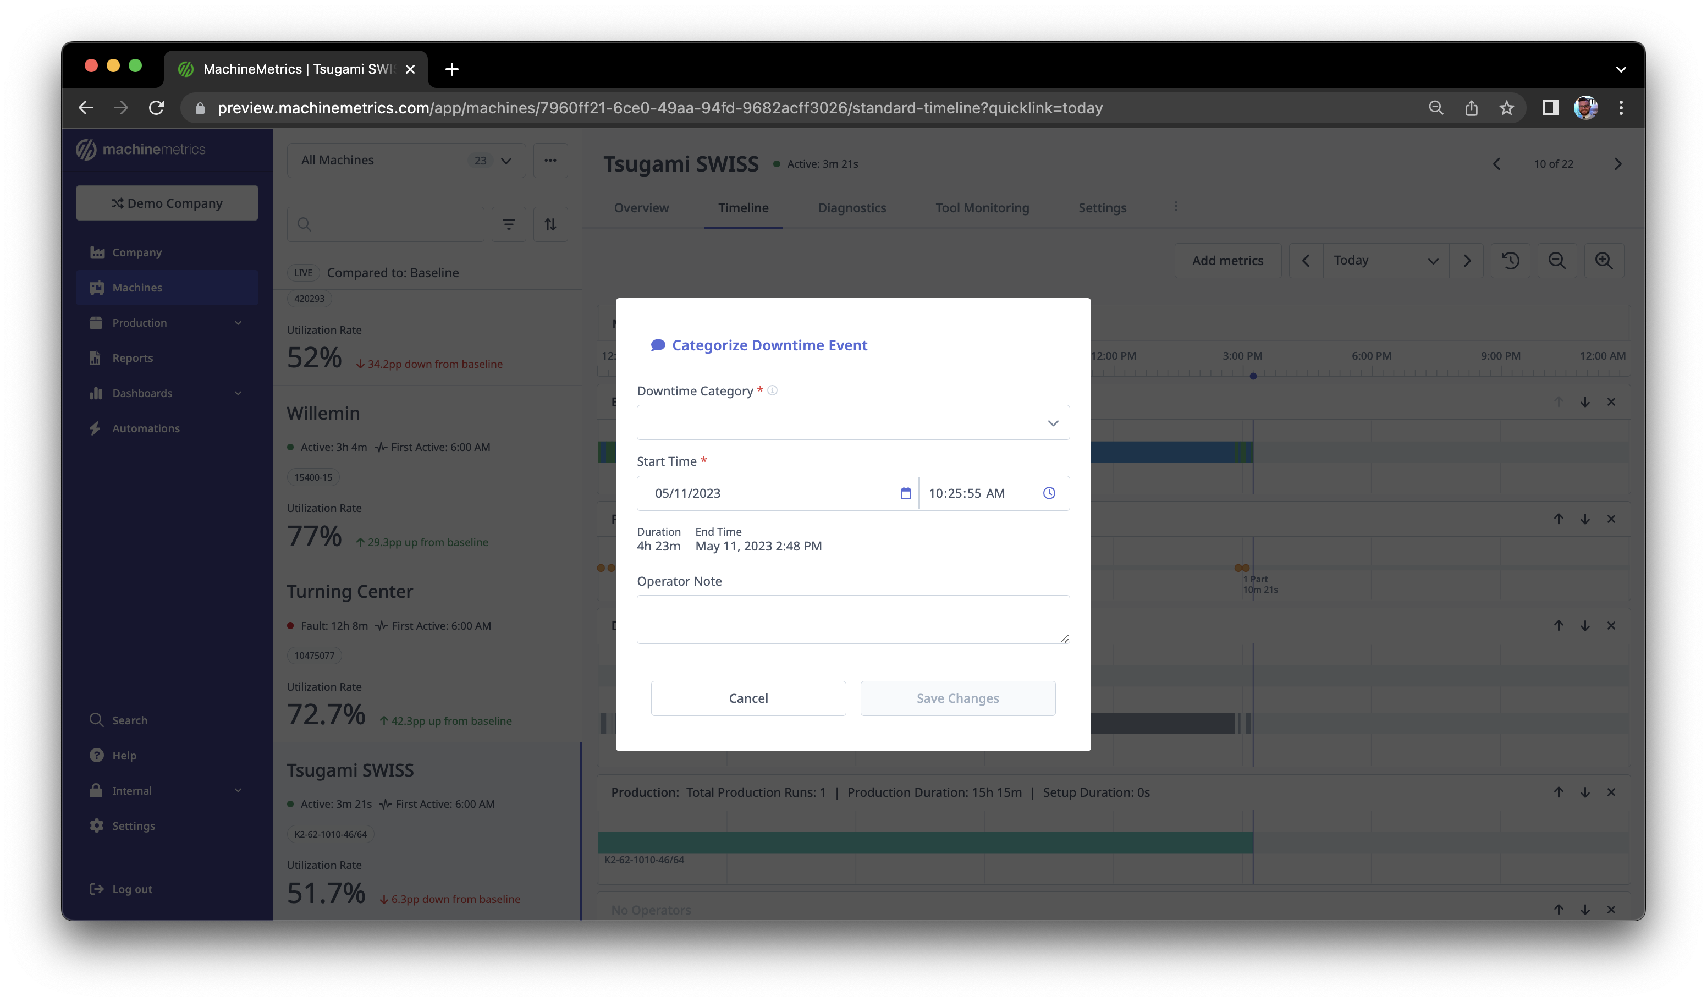Switch to the Tool Monitoring tab
Image resolution: width=1707 pixels, height=1002 pixels.
point(982,208)
